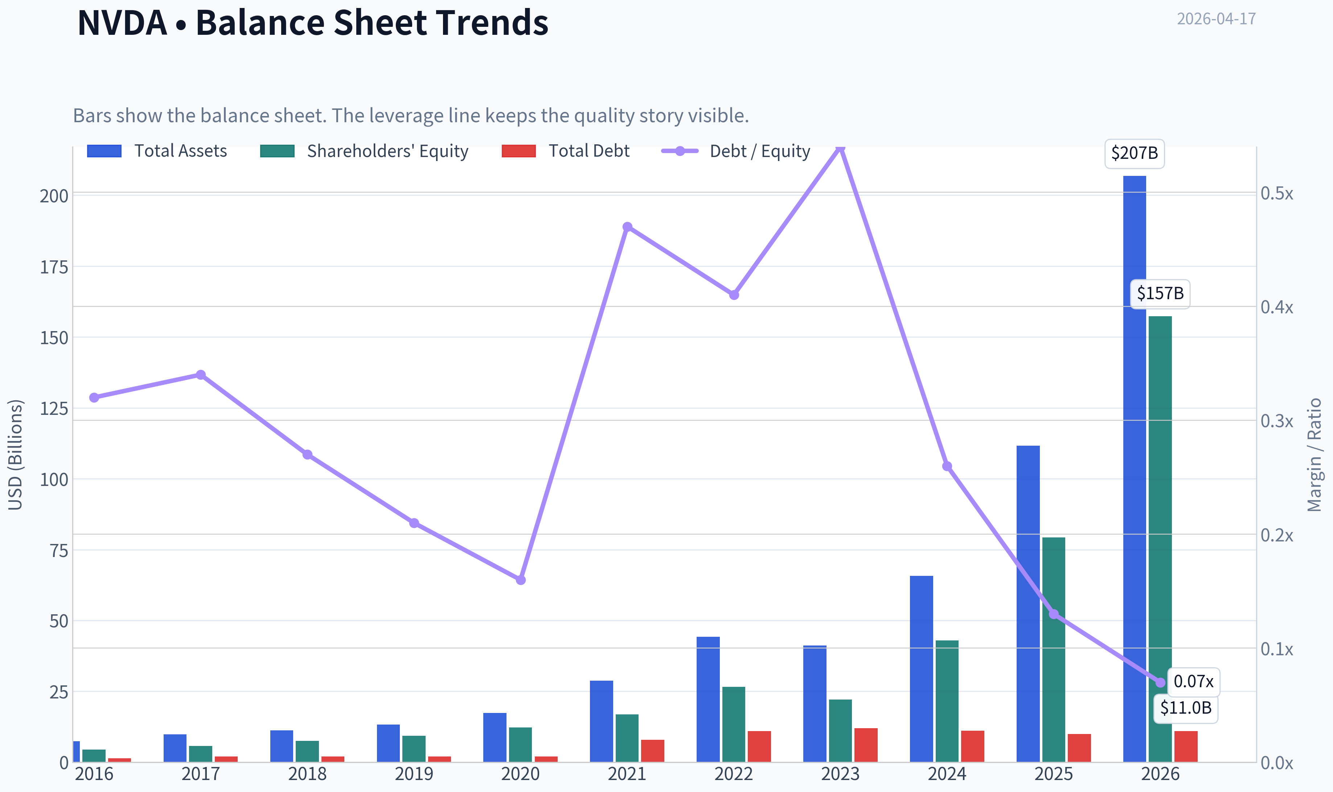
Task: Toggle the Total Assets legend swatch
Action: coord(104,151)
